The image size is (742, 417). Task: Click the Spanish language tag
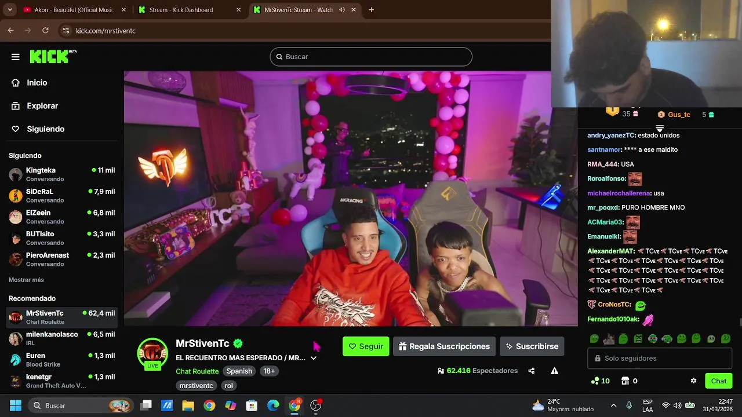(239, 371)
